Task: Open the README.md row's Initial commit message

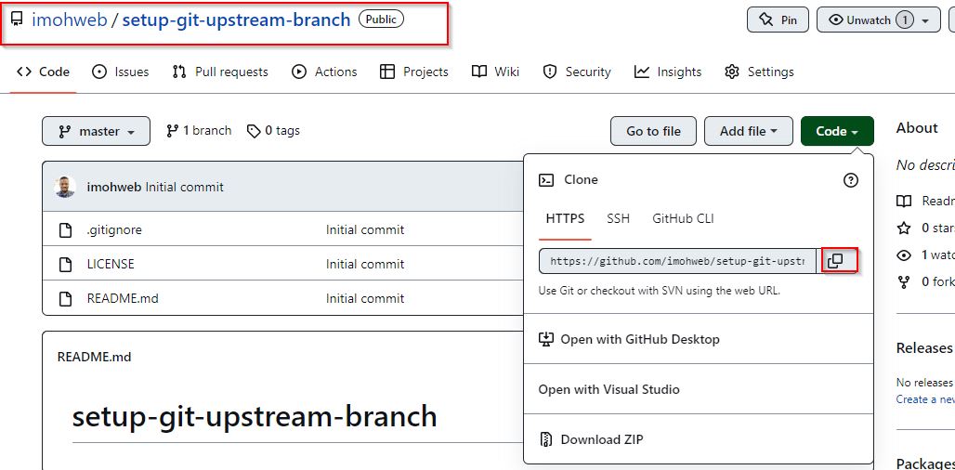Action: point(365,298)
